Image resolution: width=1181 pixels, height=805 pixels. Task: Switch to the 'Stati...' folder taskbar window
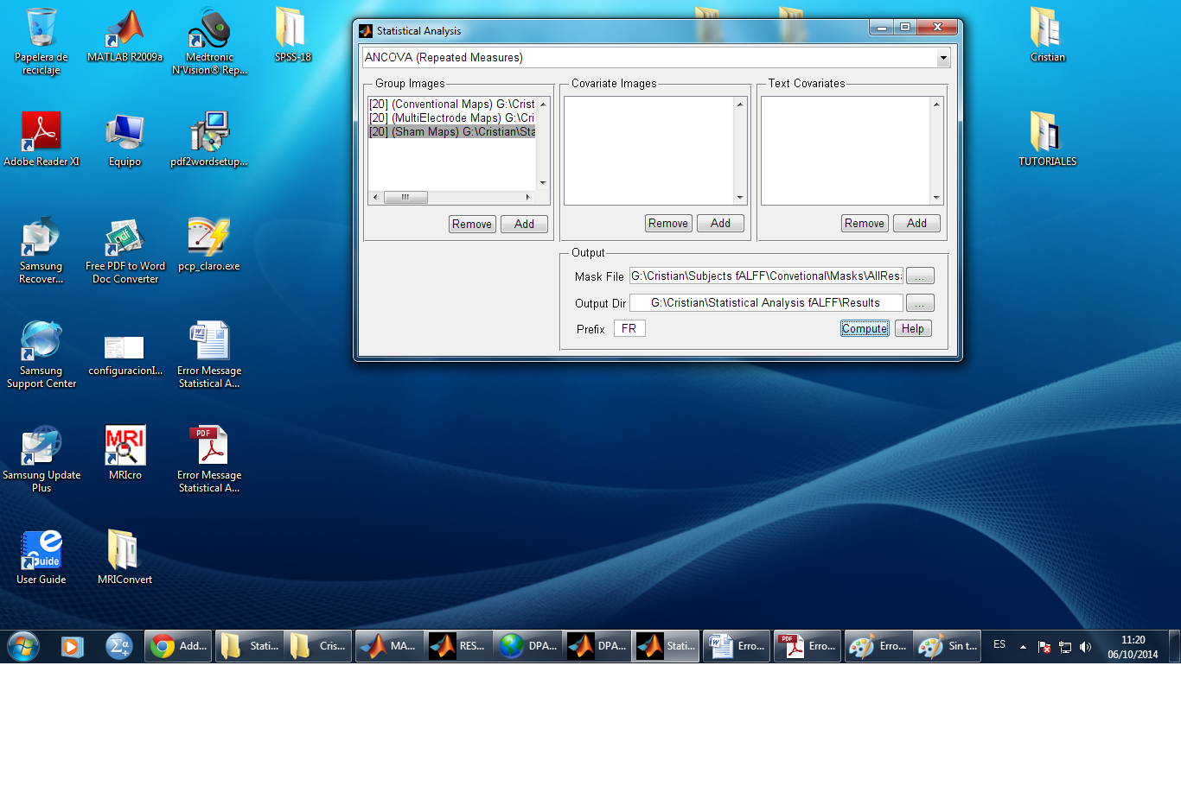tap(249, 646)
